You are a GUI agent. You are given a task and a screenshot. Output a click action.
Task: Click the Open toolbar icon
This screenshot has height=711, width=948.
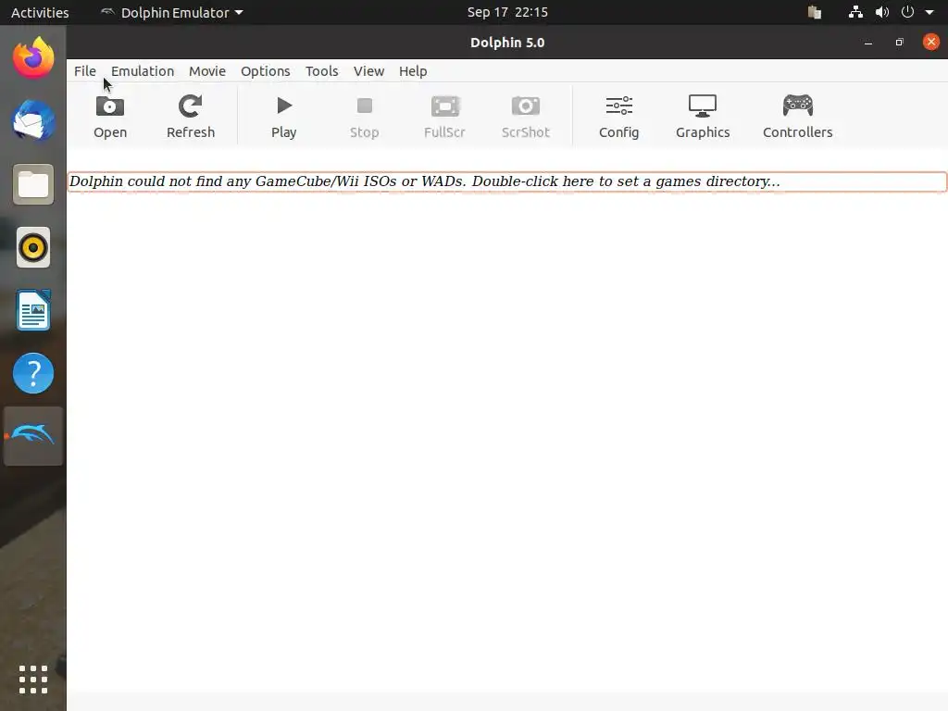(x=110, y=116)
